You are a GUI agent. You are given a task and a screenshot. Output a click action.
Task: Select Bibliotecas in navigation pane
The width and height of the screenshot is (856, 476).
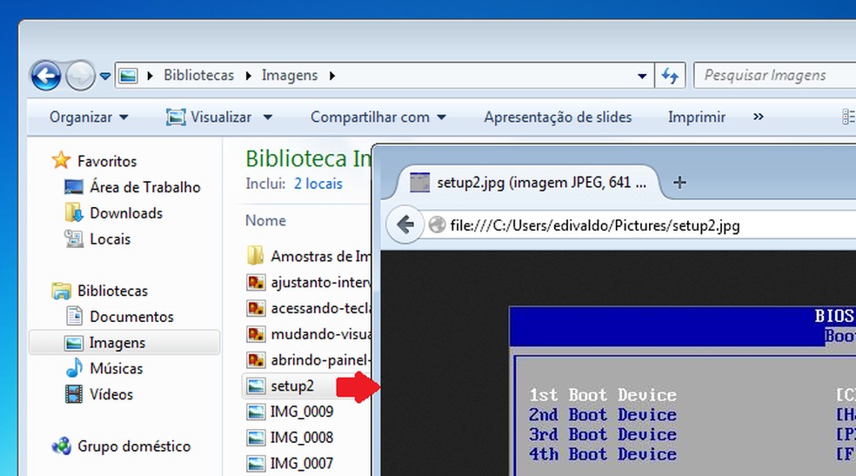112,291
